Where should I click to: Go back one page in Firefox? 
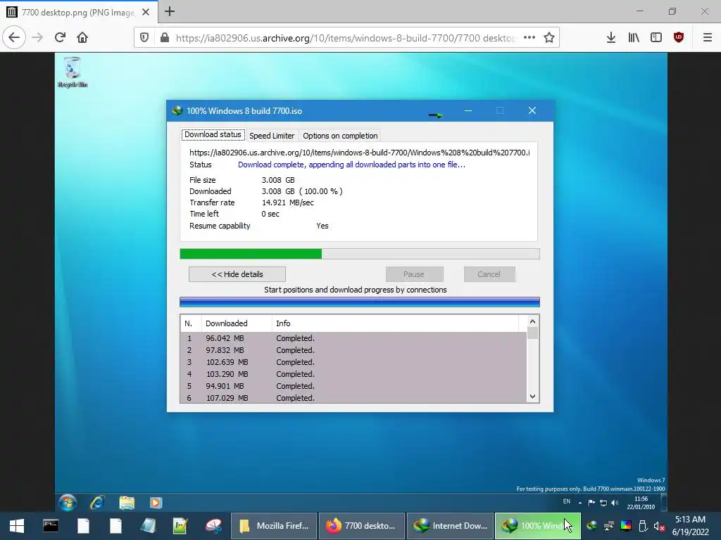pos(14,37)
